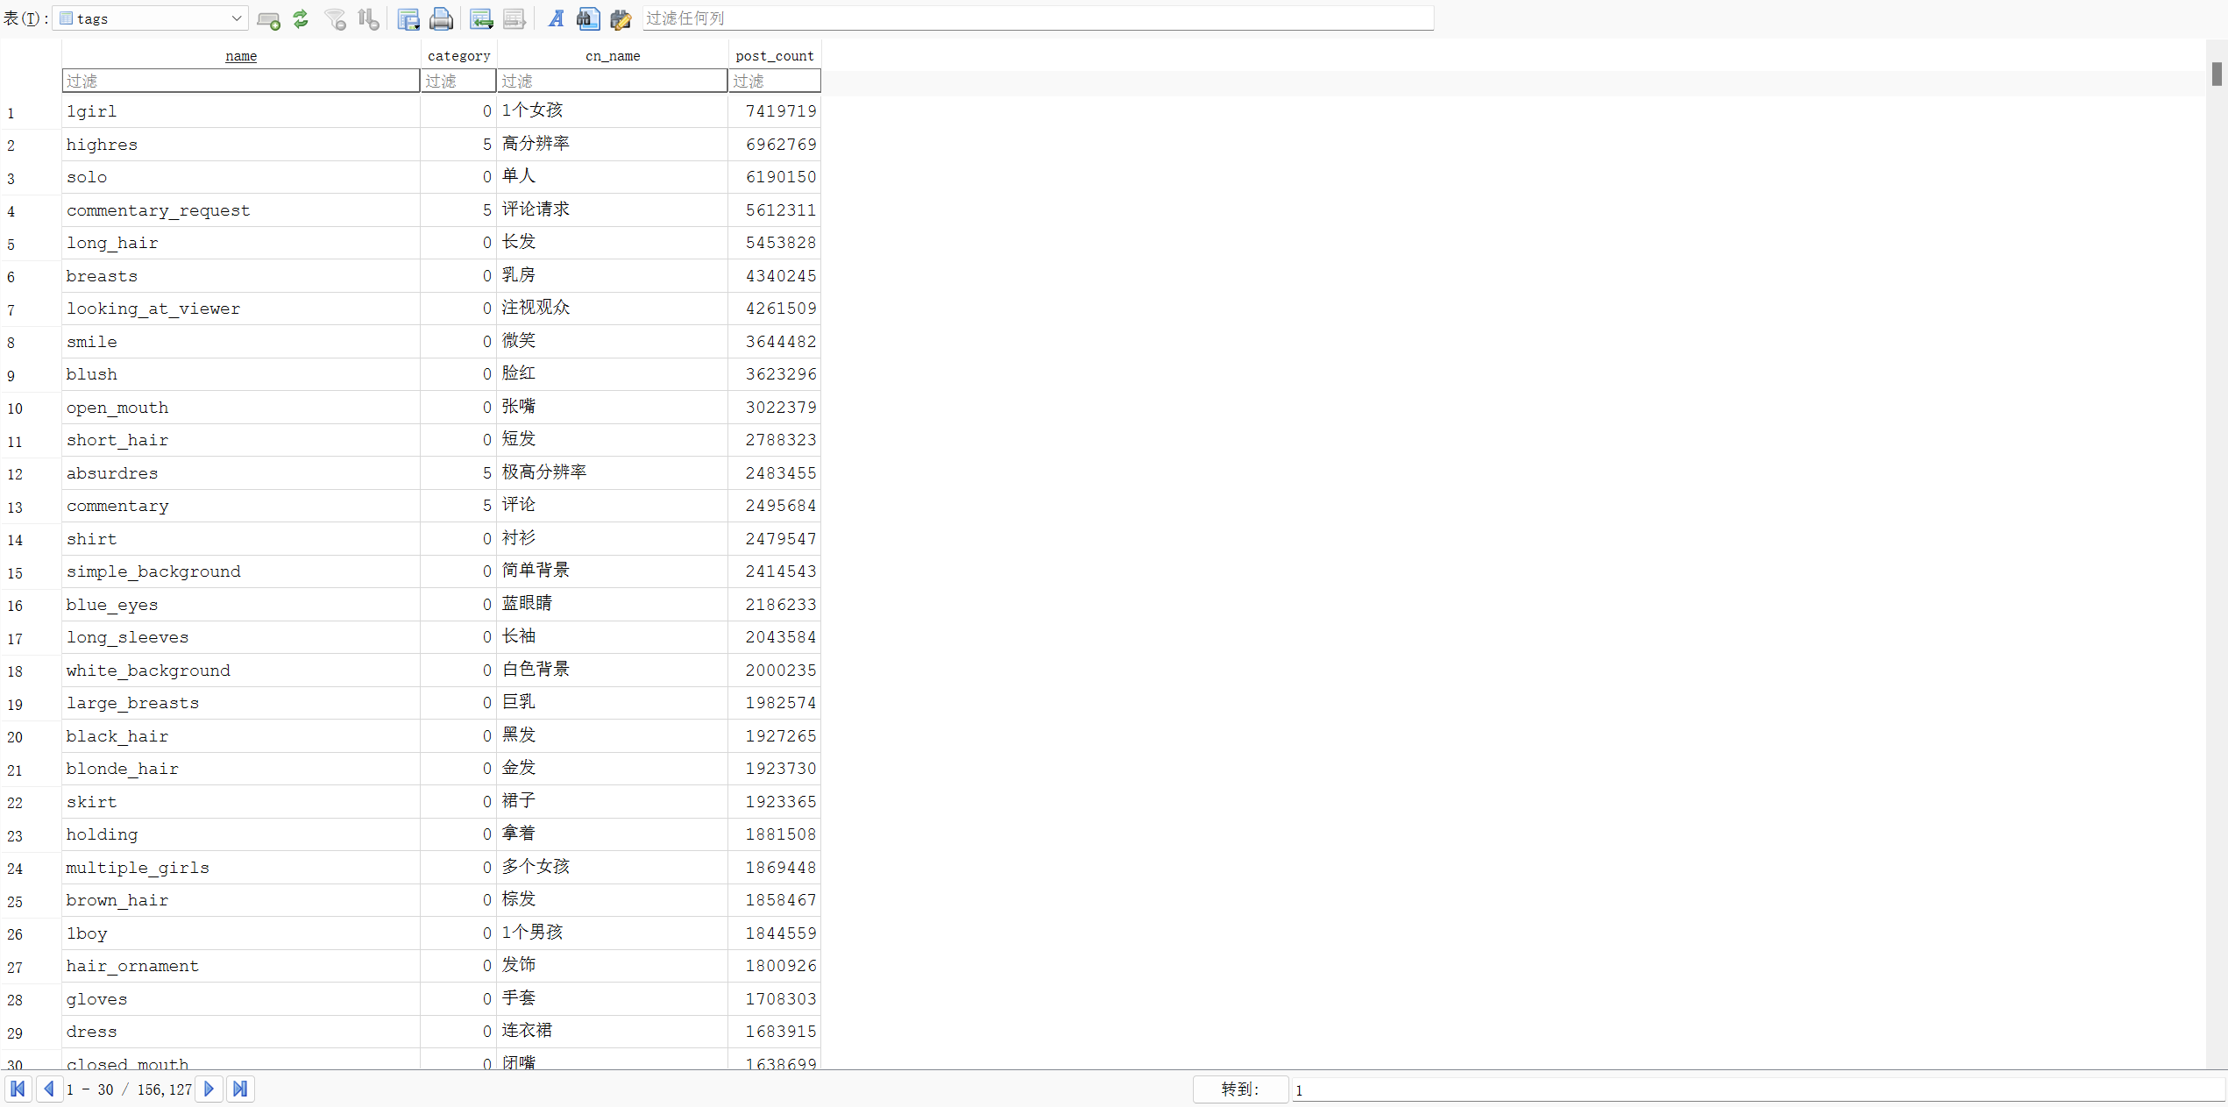
Task: Click the go to last page button
Action: [x=240, y=1089]
